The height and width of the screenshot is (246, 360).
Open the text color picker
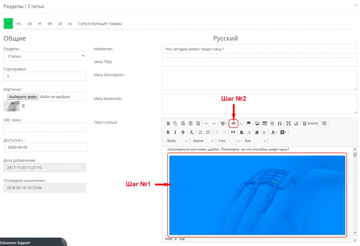click(274, 132)
